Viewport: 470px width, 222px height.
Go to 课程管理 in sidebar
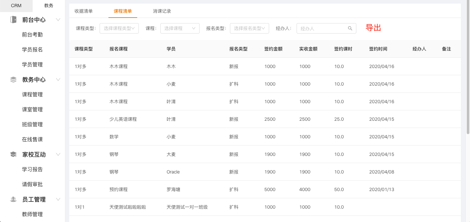(32, 94)
